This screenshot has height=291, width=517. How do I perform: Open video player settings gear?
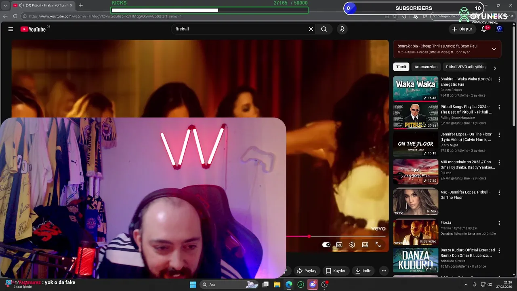coord(352,245)
